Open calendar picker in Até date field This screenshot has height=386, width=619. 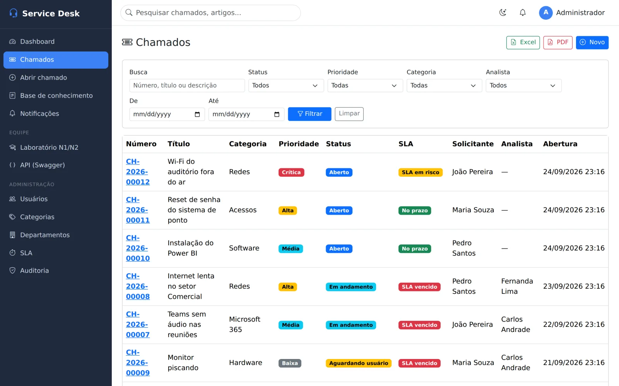pos(277,114)
